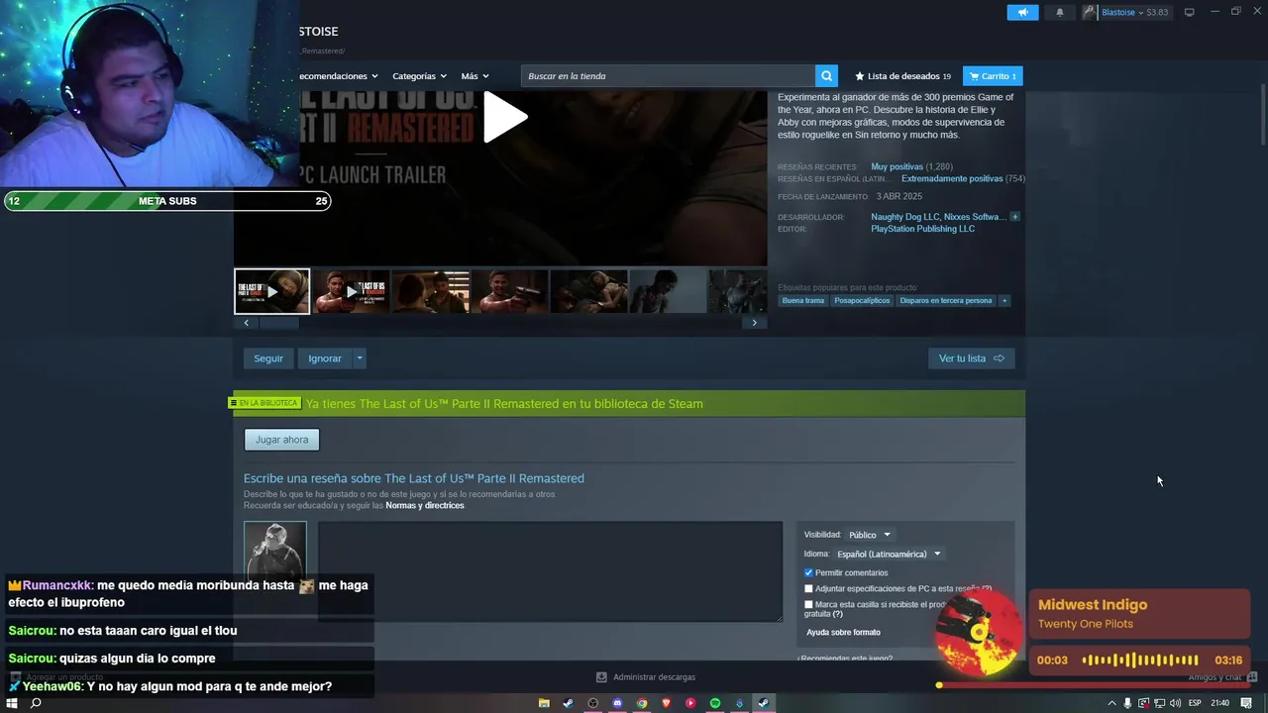Screen dimensions: 1268x713
Task: Open OBS Studio from taskbar
Action: coord(593,703)
